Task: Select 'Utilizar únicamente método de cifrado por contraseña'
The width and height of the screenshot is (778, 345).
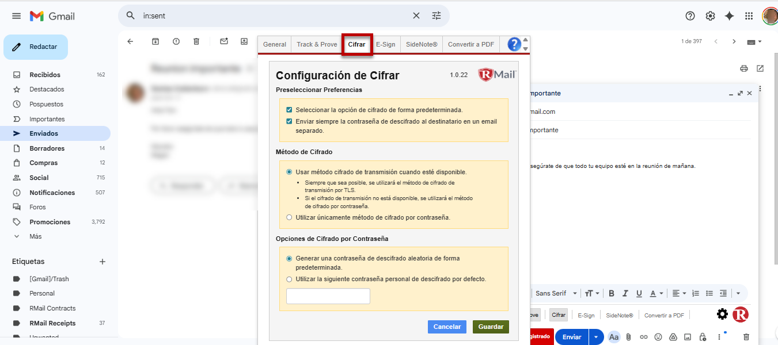Action: point(289,217)
